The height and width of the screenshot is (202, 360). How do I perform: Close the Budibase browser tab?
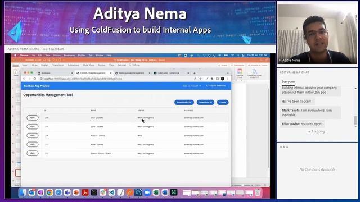tap(72, 73)
